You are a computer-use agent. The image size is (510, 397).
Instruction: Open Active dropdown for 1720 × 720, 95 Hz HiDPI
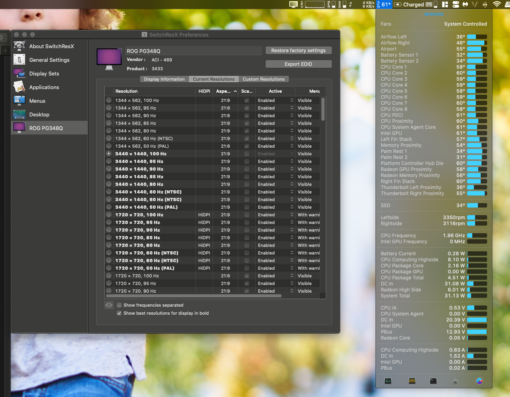click(275, 222)
